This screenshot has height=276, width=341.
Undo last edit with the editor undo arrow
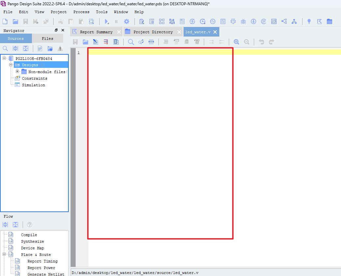click(x=261, y=42)
